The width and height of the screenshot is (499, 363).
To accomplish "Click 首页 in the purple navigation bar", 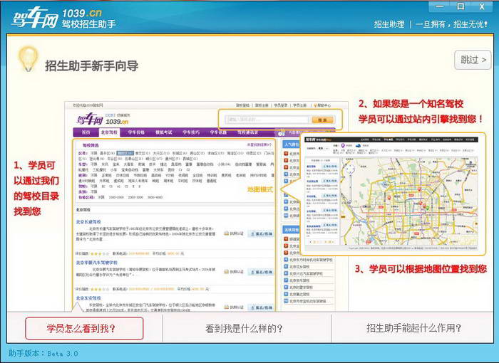I will click(85, 132).
